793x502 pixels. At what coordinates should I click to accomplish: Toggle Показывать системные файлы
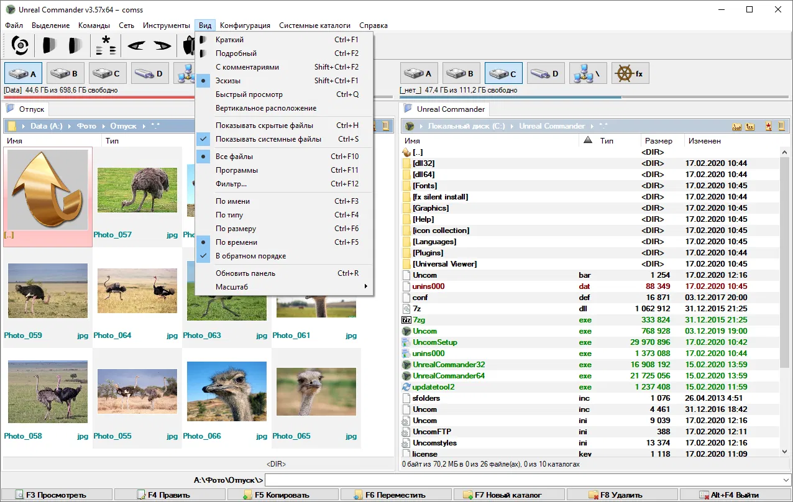284,139
